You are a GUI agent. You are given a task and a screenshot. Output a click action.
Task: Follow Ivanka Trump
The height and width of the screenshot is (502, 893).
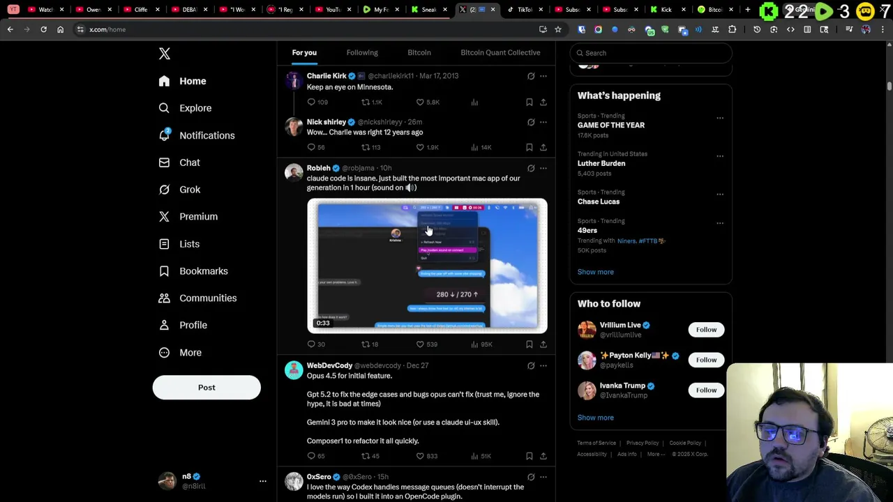pos(706,390)
